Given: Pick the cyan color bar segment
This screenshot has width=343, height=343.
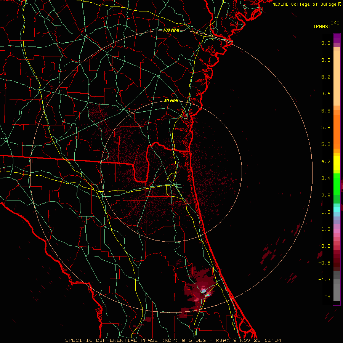Looking at the screenshot, I should tap(337, 210).
